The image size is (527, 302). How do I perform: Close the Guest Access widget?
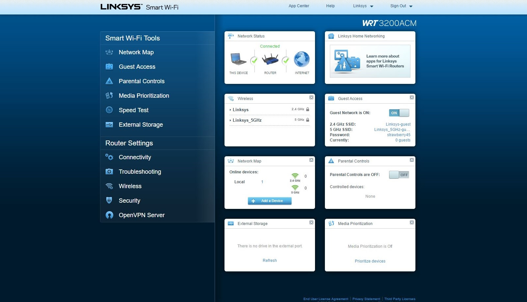(x=411, y=97)
